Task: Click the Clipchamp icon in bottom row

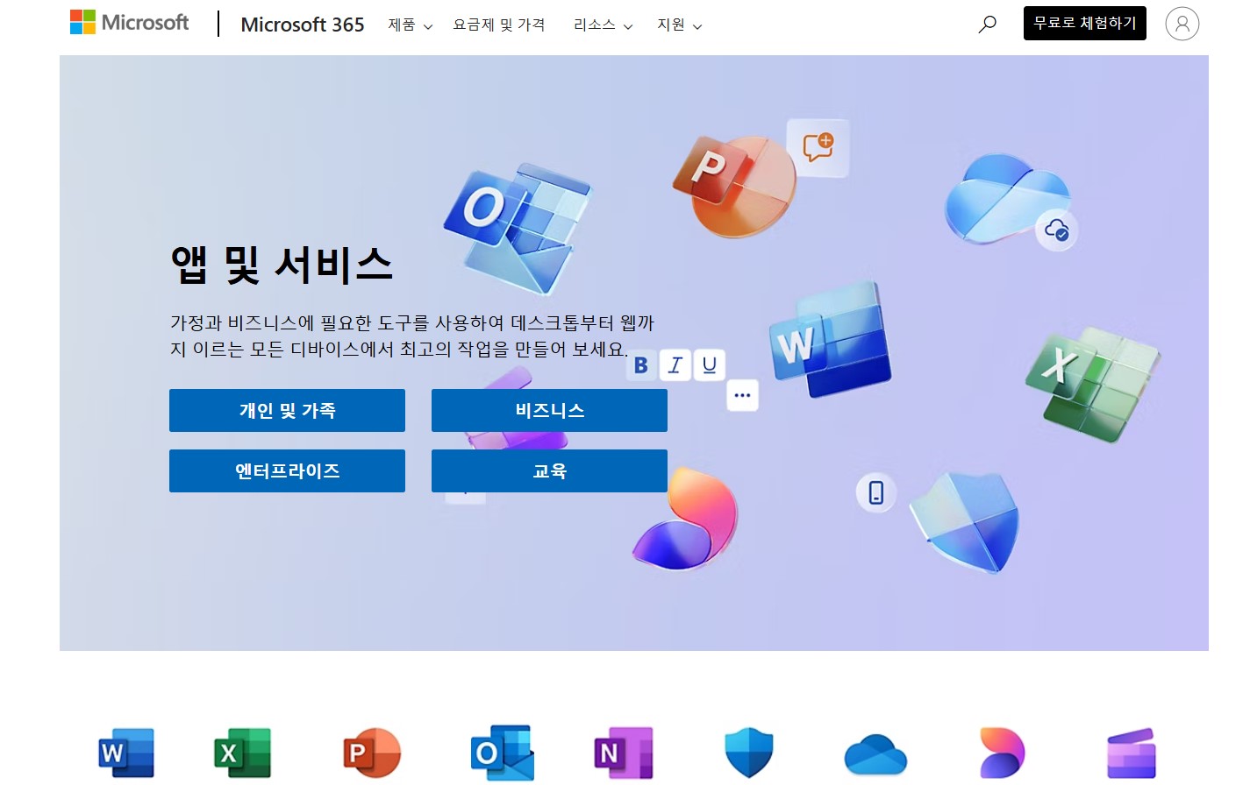Action: [x=1132, y=753]
